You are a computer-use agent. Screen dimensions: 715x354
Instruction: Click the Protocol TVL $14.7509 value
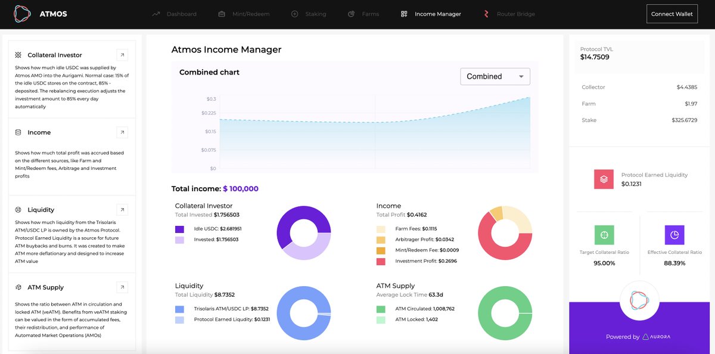tap(595, 57)
